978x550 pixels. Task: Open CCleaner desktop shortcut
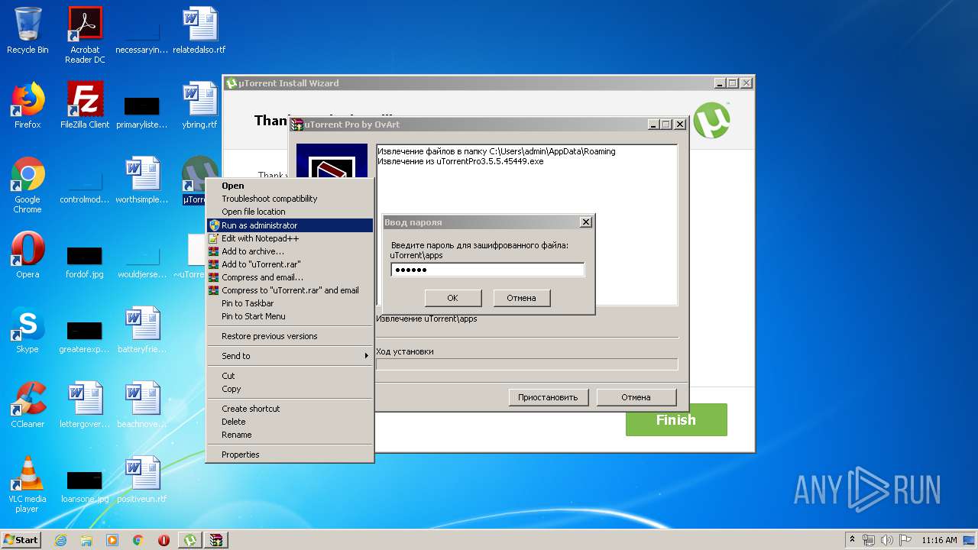pyautogui.click(x=28, y=405)
